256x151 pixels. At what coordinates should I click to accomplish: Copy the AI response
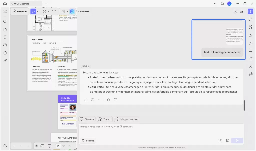tap(85, 100)
